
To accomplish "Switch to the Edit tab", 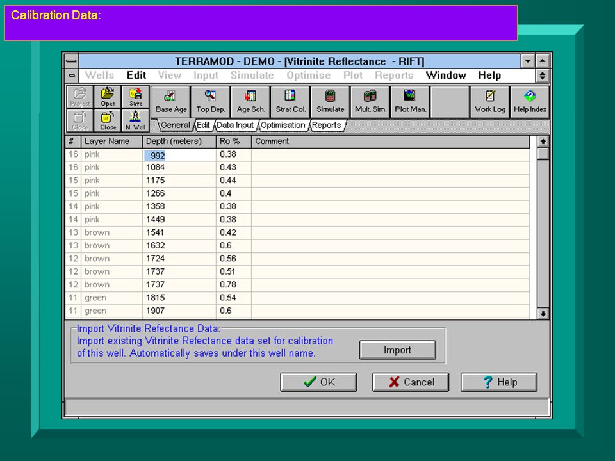I will point(203,125).
